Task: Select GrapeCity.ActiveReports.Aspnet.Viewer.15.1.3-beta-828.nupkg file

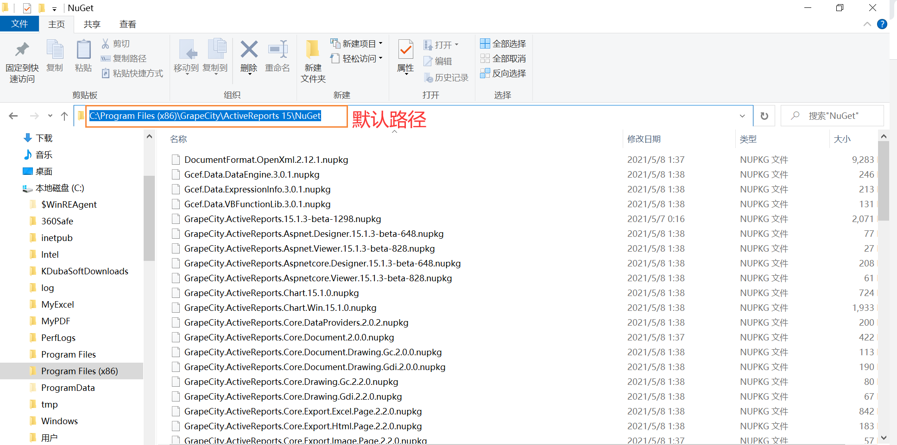Action: 310,248
